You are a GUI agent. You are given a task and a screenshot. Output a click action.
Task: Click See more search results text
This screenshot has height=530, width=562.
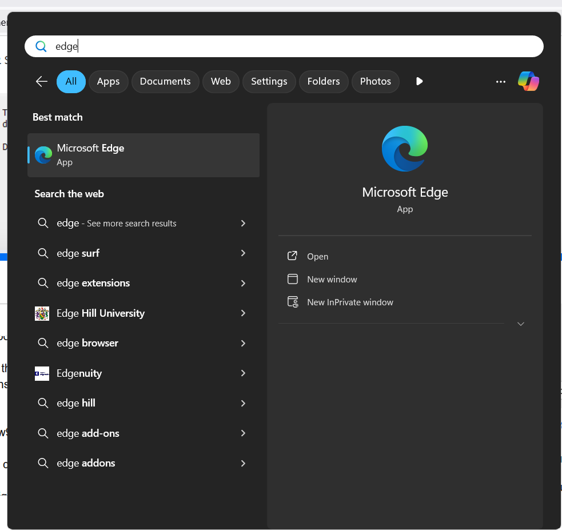(131, 224)
